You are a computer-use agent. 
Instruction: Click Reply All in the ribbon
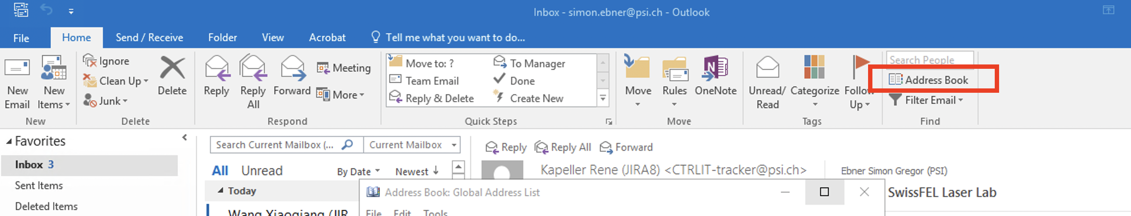pyautogui.click(x=253, y=83)
